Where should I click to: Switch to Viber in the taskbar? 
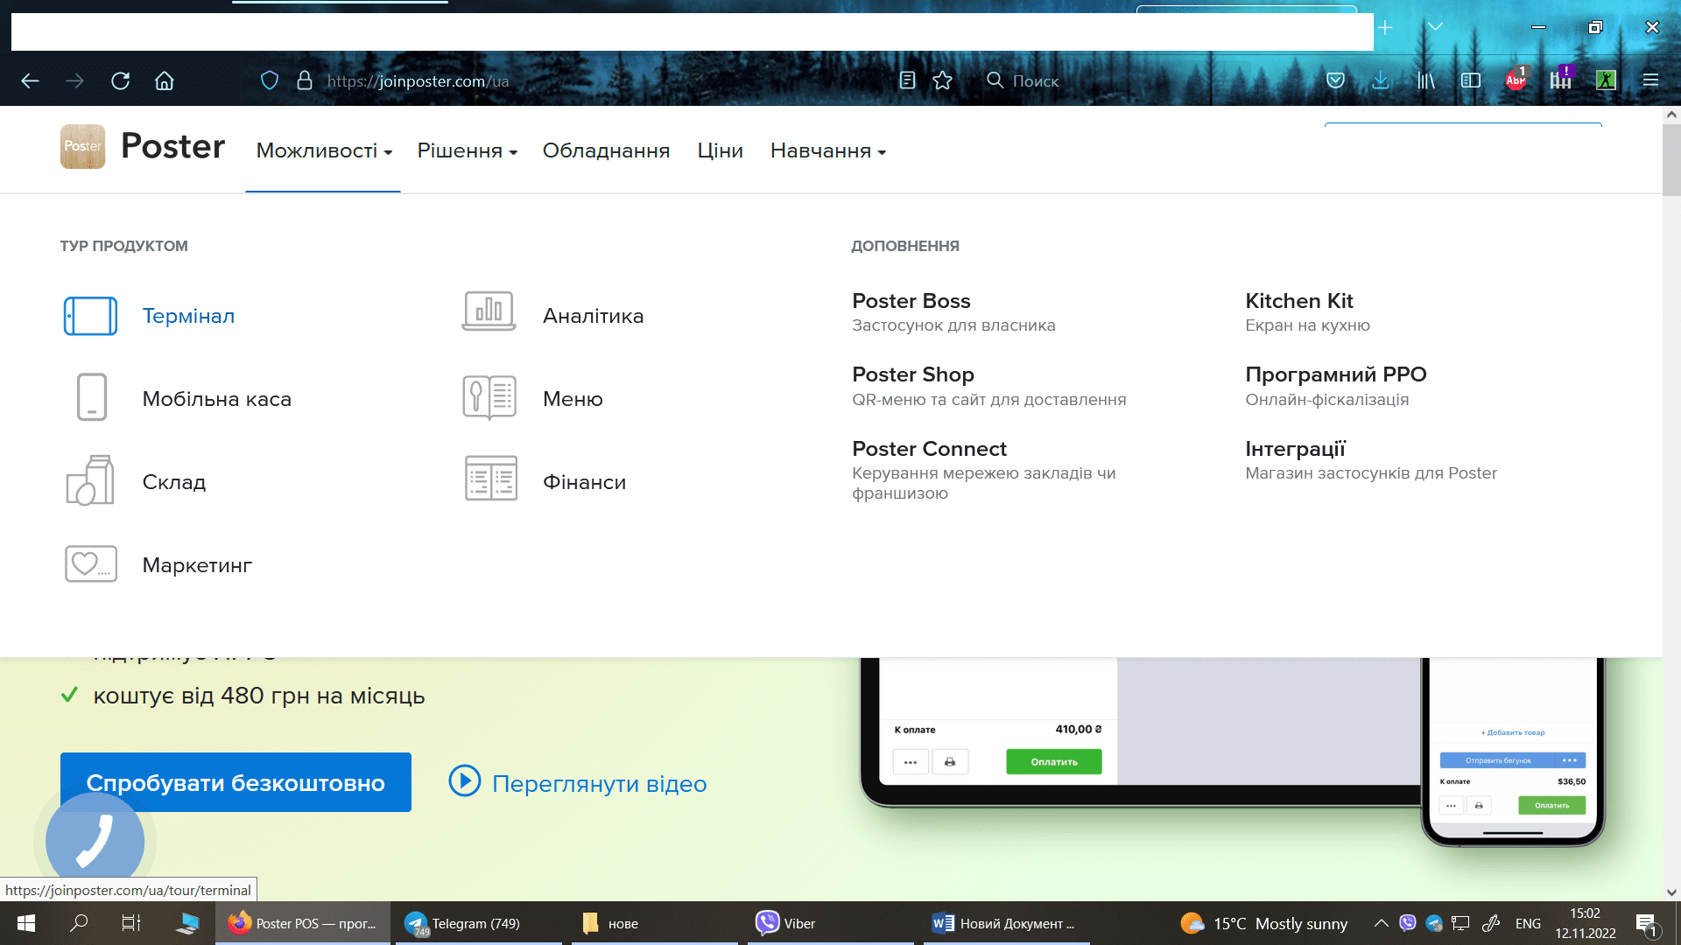coord(830,923)
